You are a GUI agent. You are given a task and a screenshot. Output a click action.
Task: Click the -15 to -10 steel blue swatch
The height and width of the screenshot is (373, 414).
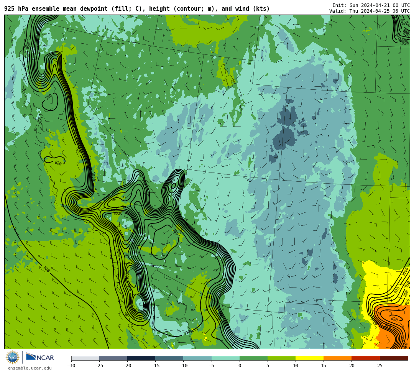tap(169, 358)
